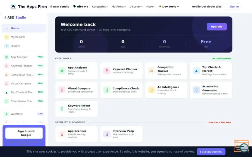252x157 pixels.
Task: Click the Keyword Planner sidebar icon
Action: click(6, 66)
